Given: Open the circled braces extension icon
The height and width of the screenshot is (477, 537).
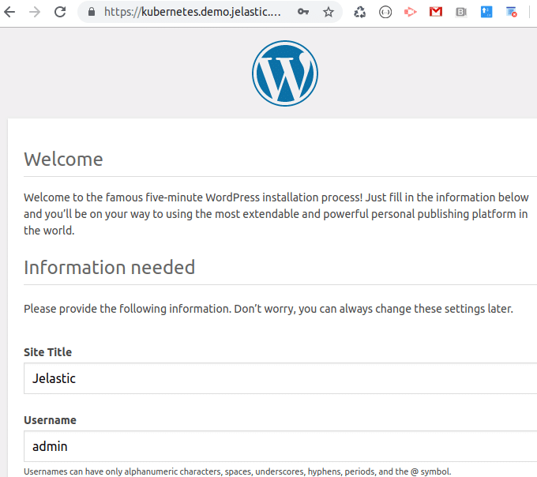Looking at the screenshot, I should coord(385,13).
